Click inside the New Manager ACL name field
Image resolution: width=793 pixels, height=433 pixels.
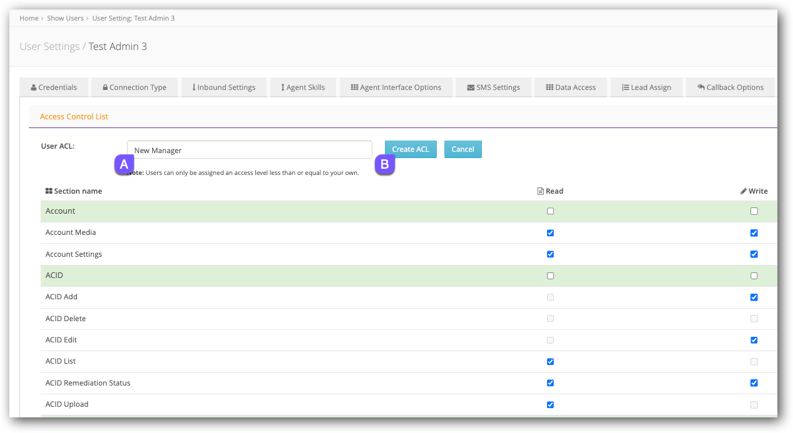pyautogui.click(x=249, y=149)
